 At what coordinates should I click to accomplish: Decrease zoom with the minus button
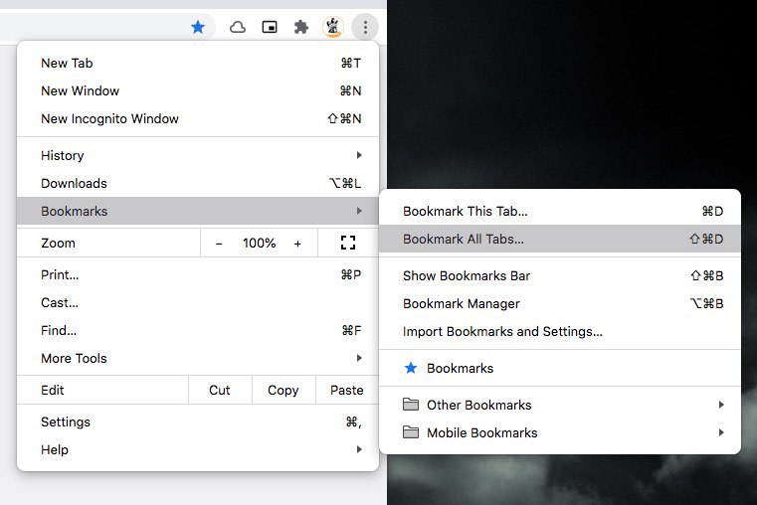pyautogui.click(x=219, y=244)
